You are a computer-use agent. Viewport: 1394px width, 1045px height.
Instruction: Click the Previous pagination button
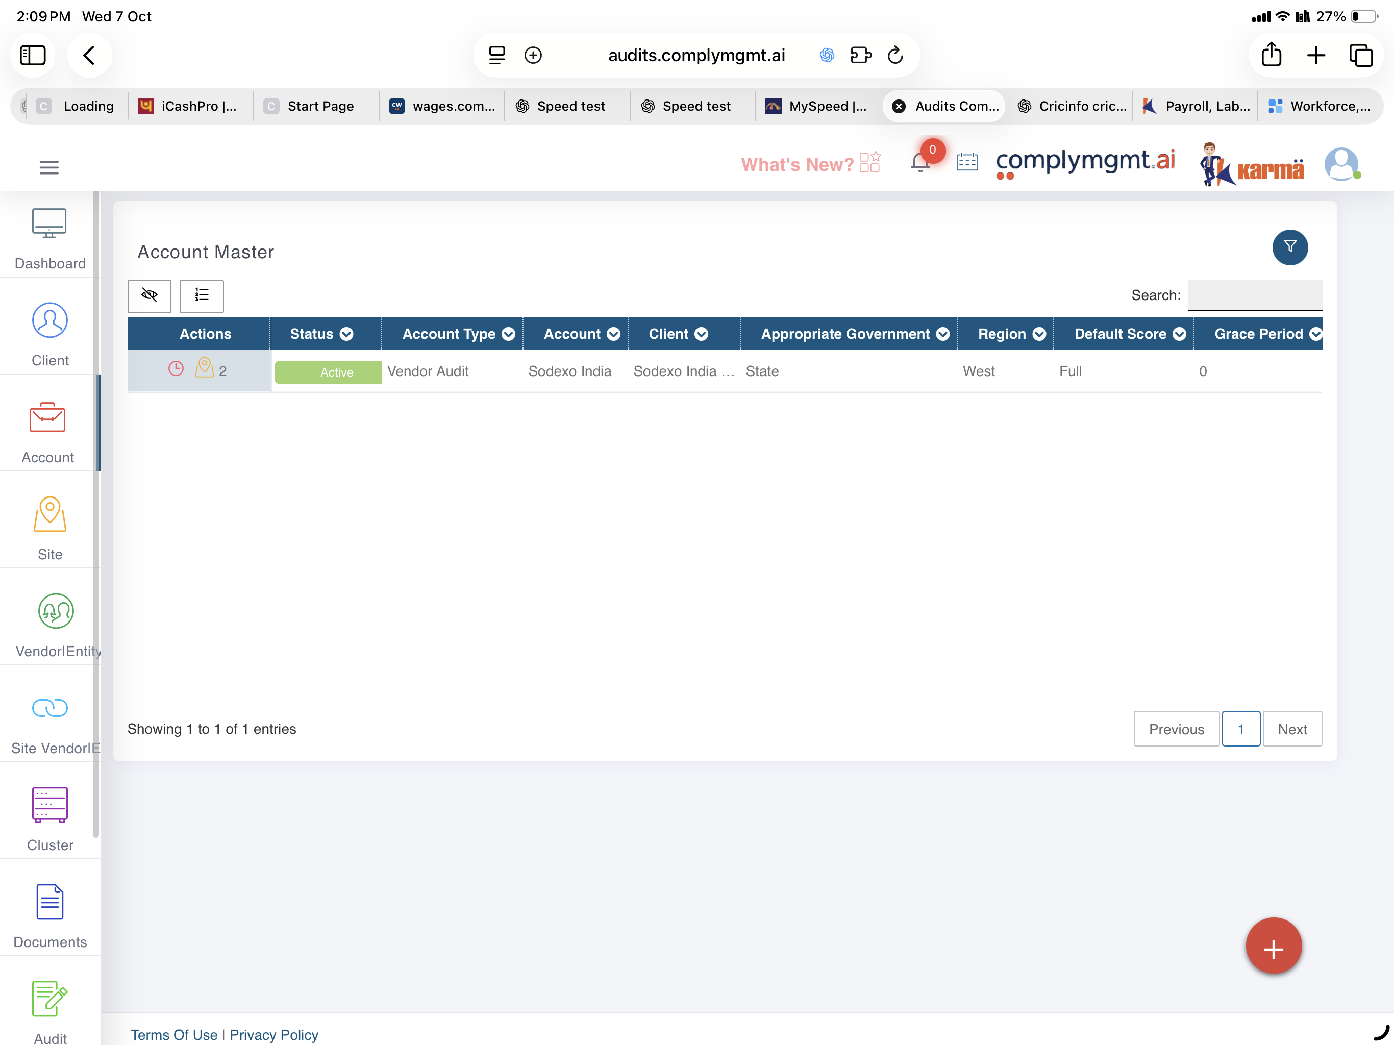click(x=1176, y=729)
